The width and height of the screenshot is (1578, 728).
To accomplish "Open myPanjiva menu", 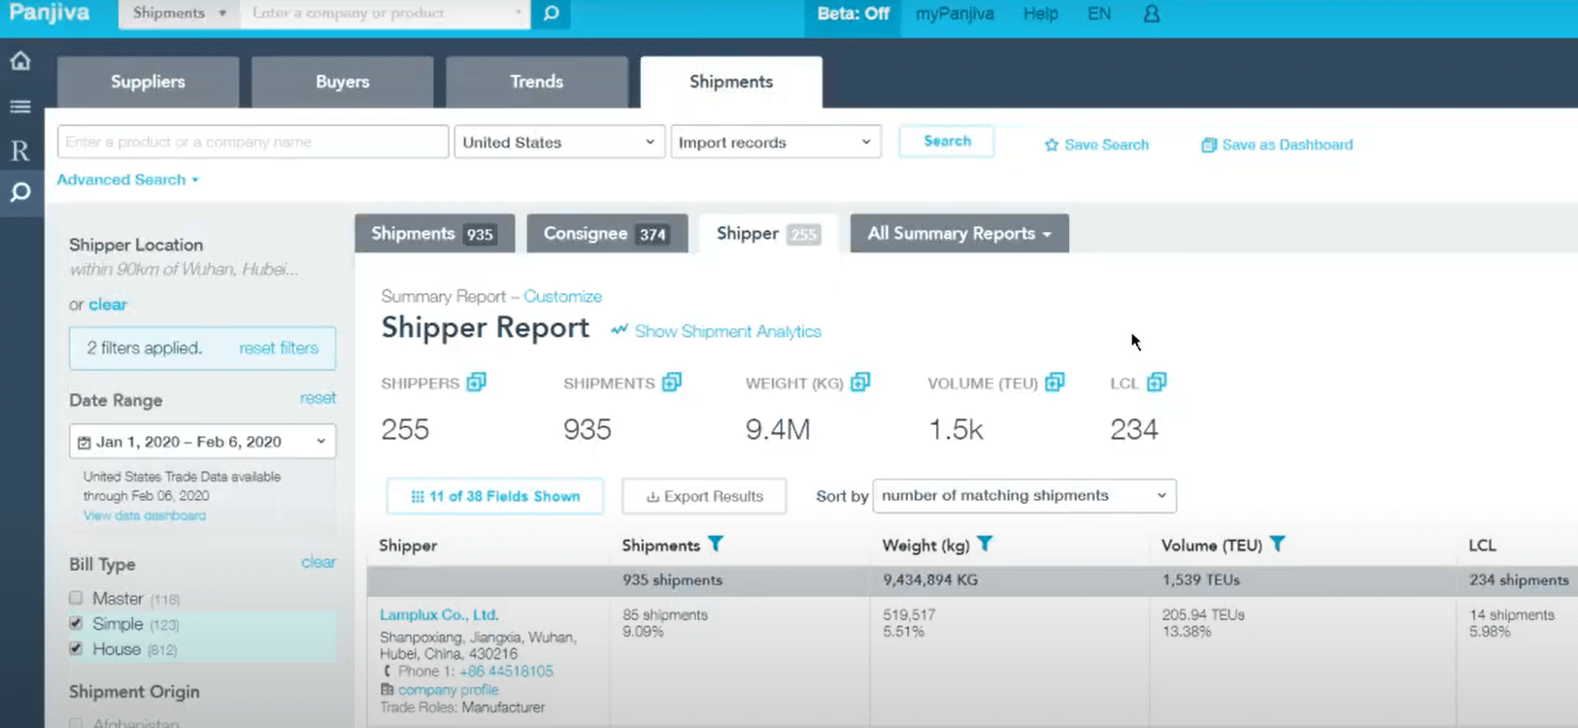I will point(955,14).
